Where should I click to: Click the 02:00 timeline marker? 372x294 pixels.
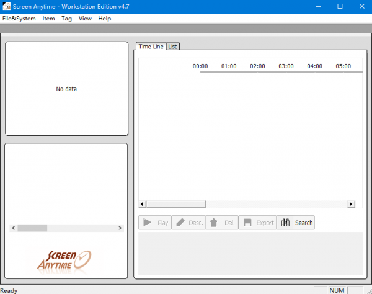click(257, 66)
